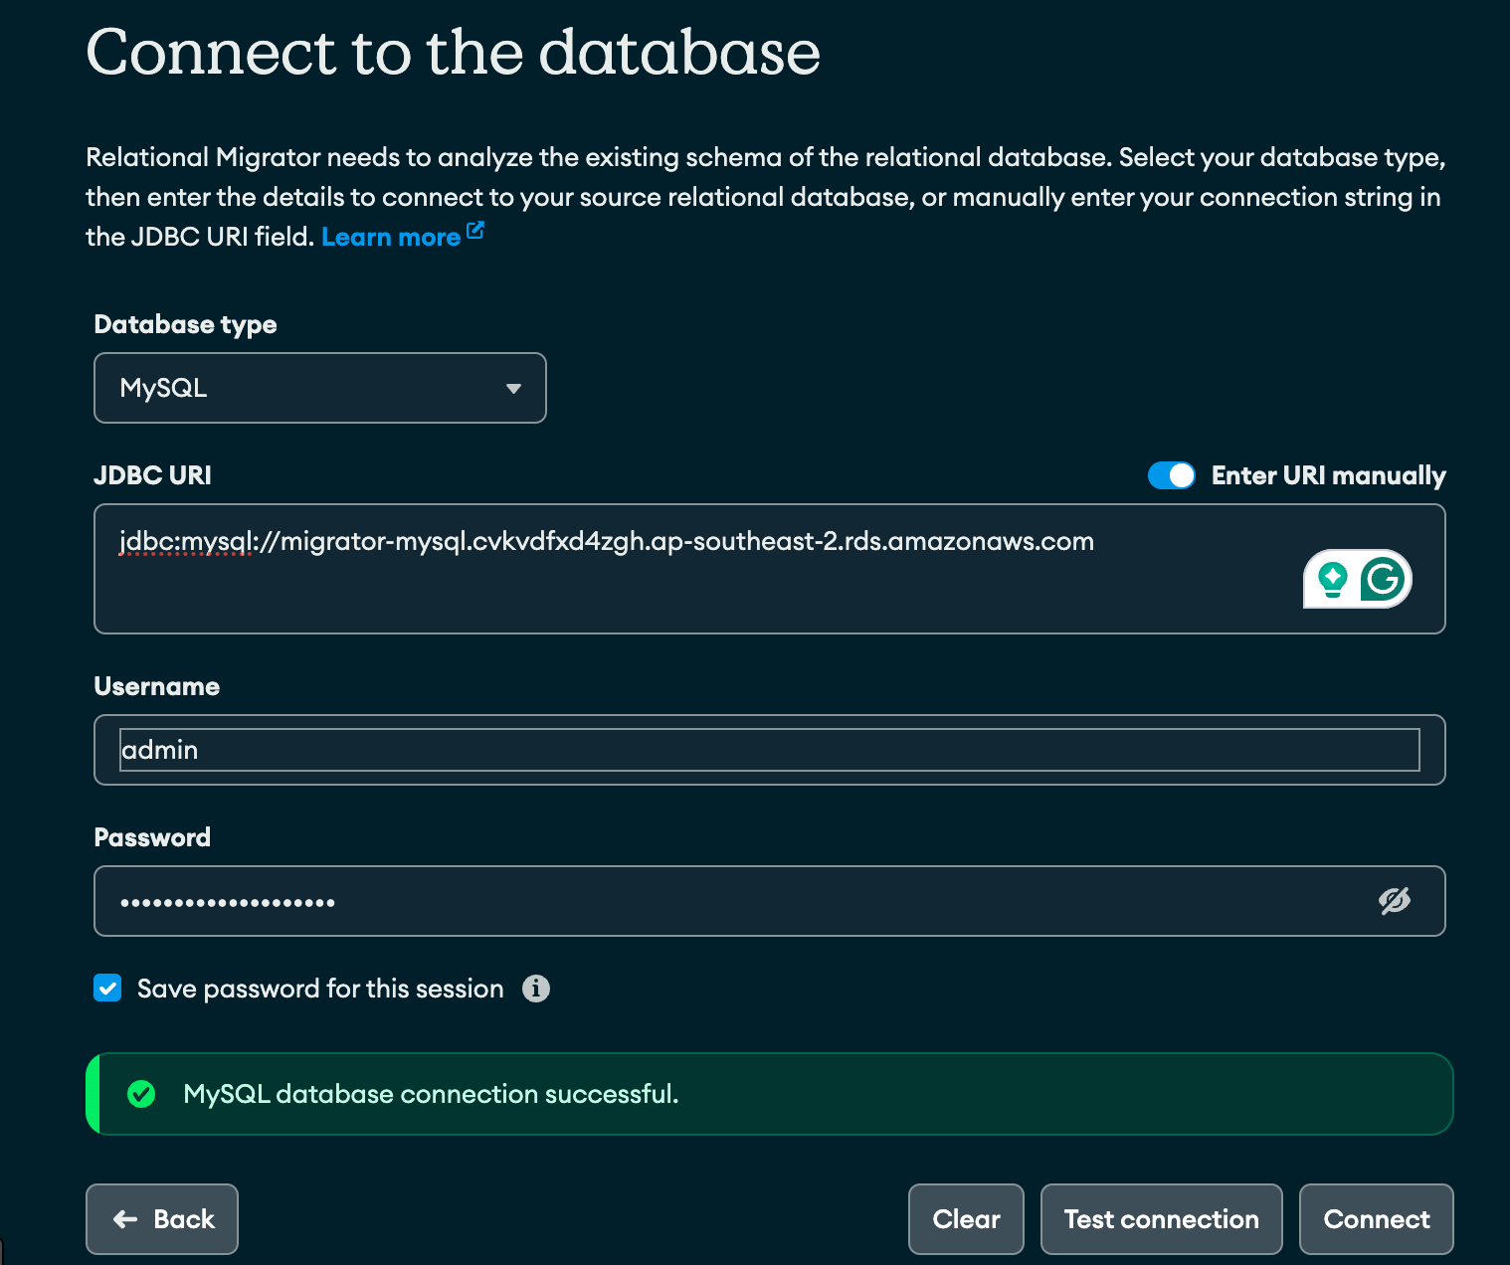Click into the JDBC URI text area

click(x=696, y=587)
